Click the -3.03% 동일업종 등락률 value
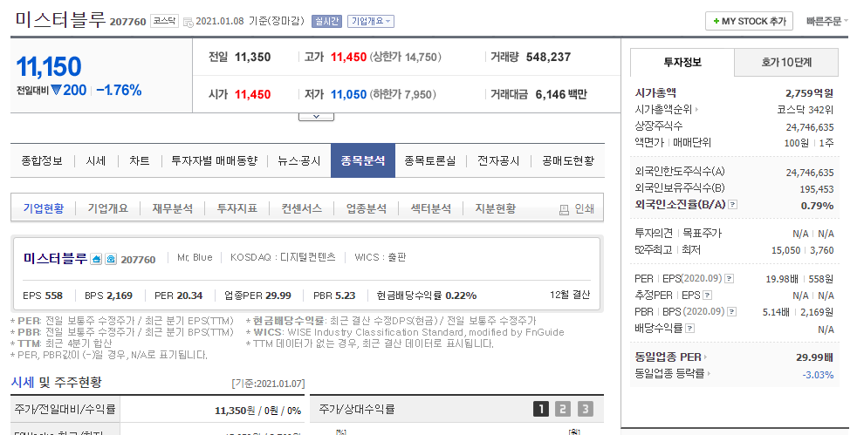 [x=818, y=375]
